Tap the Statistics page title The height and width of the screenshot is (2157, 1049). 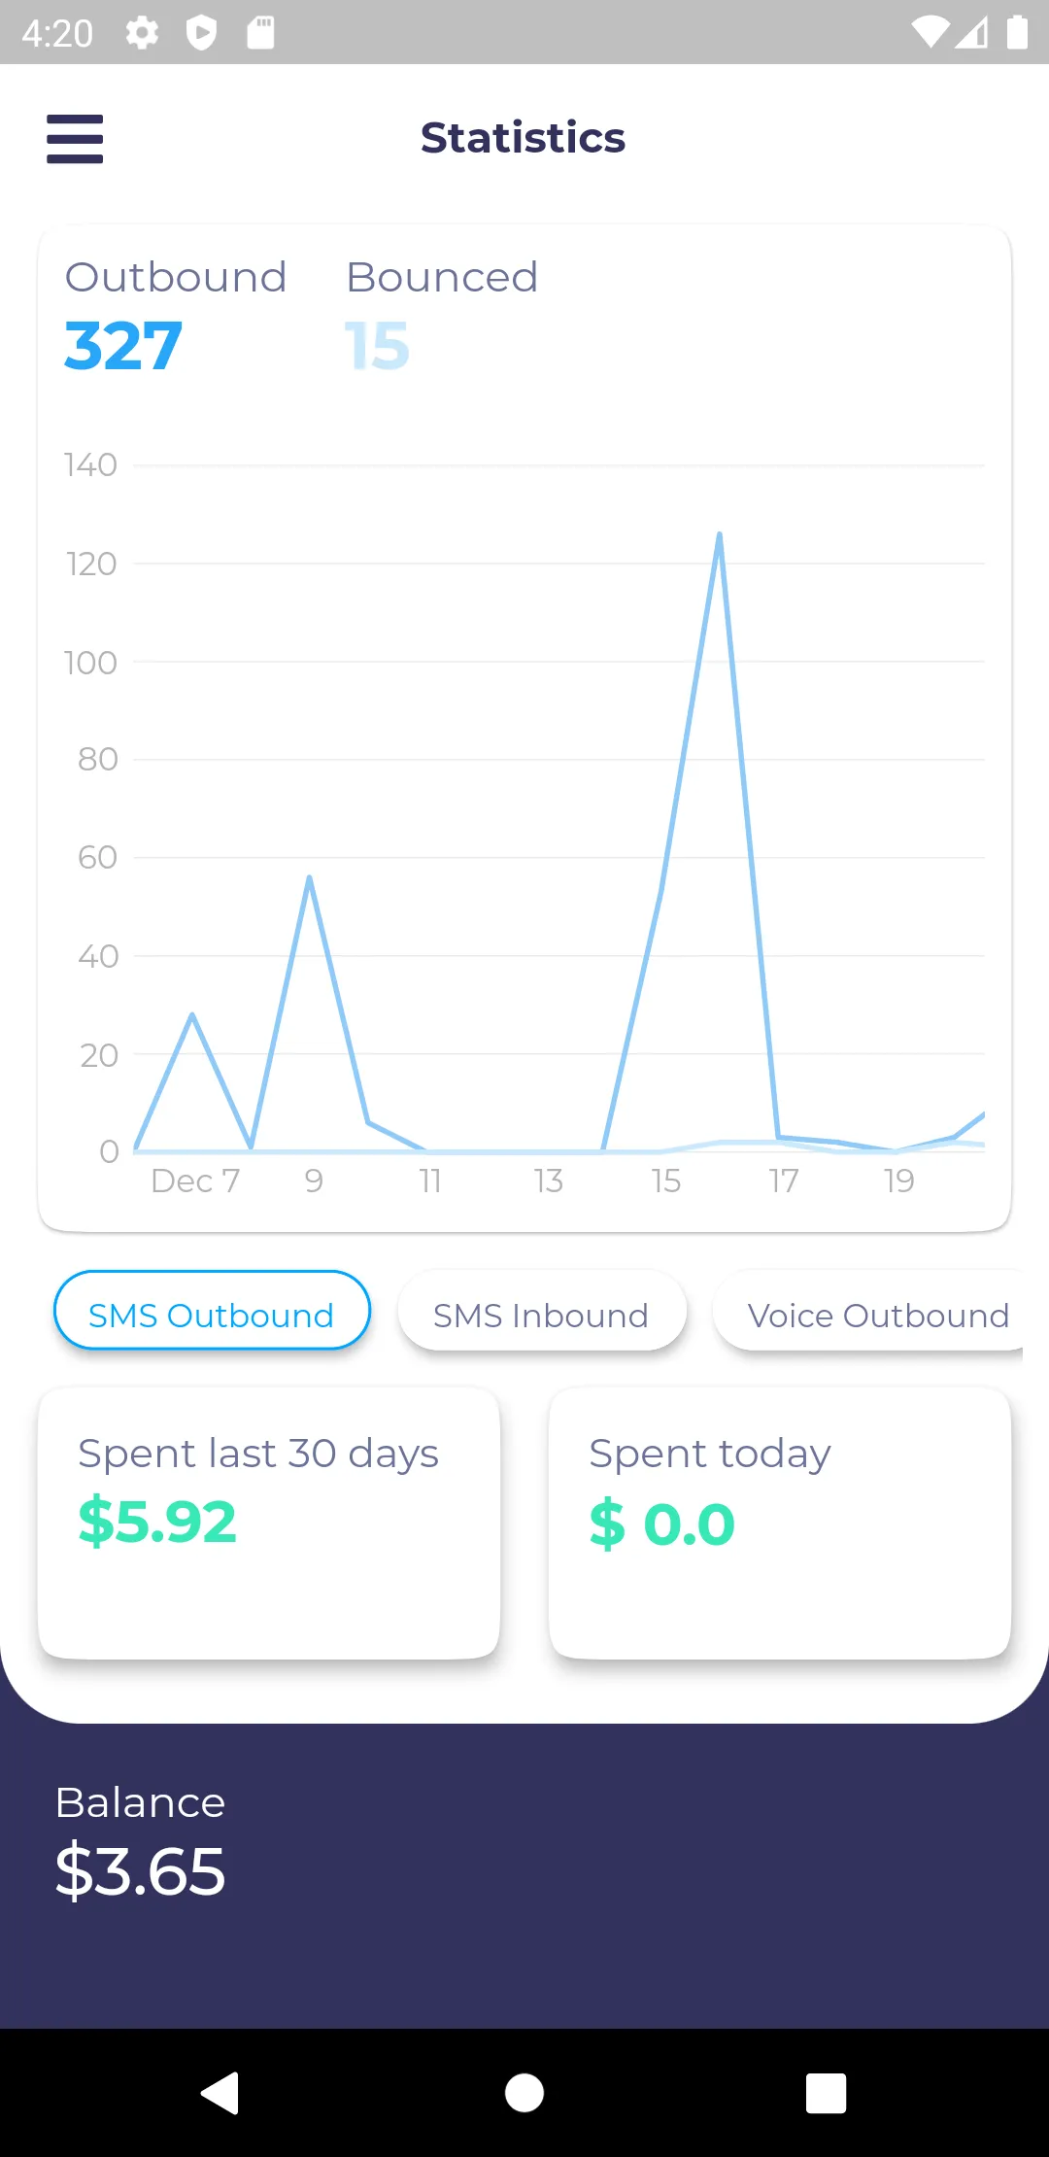[x=524, y=138]
